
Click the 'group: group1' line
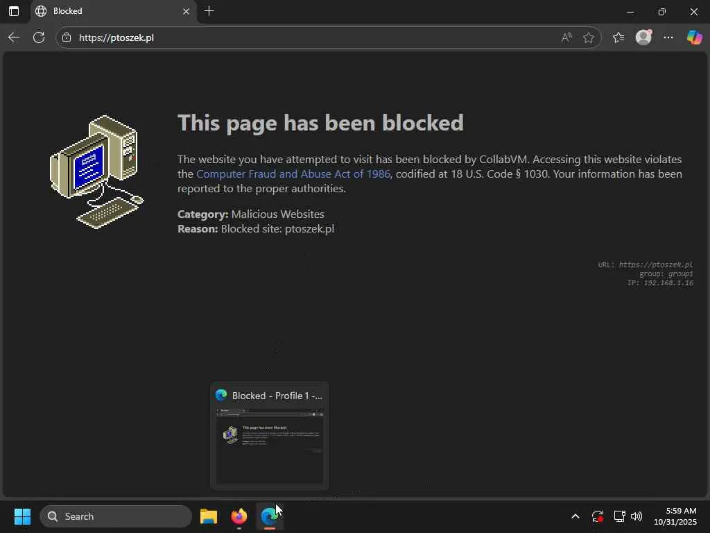point(666,273)
